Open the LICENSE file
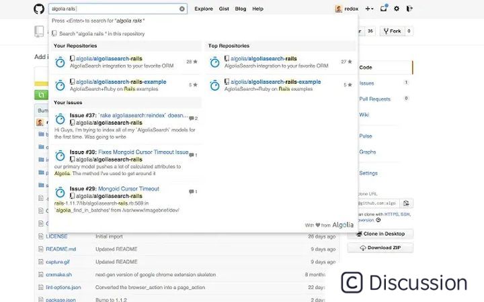 click(x=56, y=236)
